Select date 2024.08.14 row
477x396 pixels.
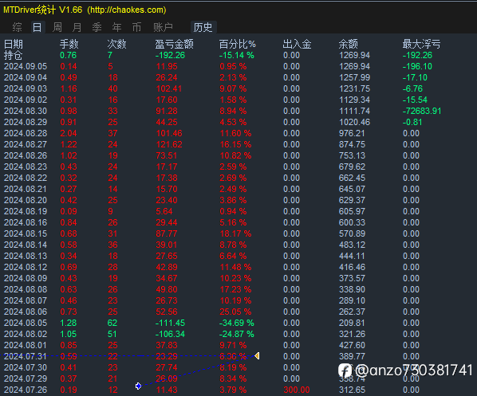[x=26, y=245]
